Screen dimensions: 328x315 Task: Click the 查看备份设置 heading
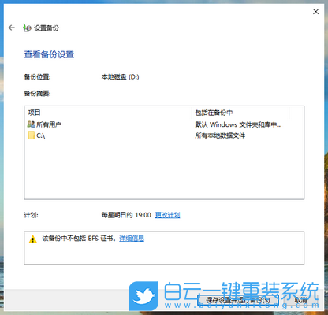[x=49, y=54]
